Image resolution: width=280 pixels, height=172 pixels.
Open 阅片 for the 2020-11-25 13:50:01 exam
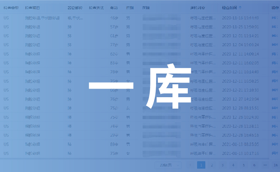coord(275,27)
